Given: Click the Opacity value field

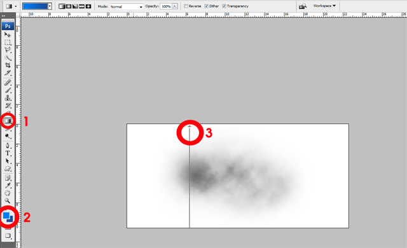Looking at the screenshot, I should click(166, 6).
